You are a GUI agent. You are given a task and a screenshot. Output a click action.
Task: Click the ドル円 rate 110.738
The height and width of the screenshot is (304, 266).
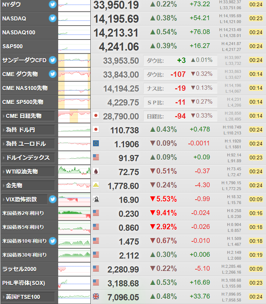124,130
